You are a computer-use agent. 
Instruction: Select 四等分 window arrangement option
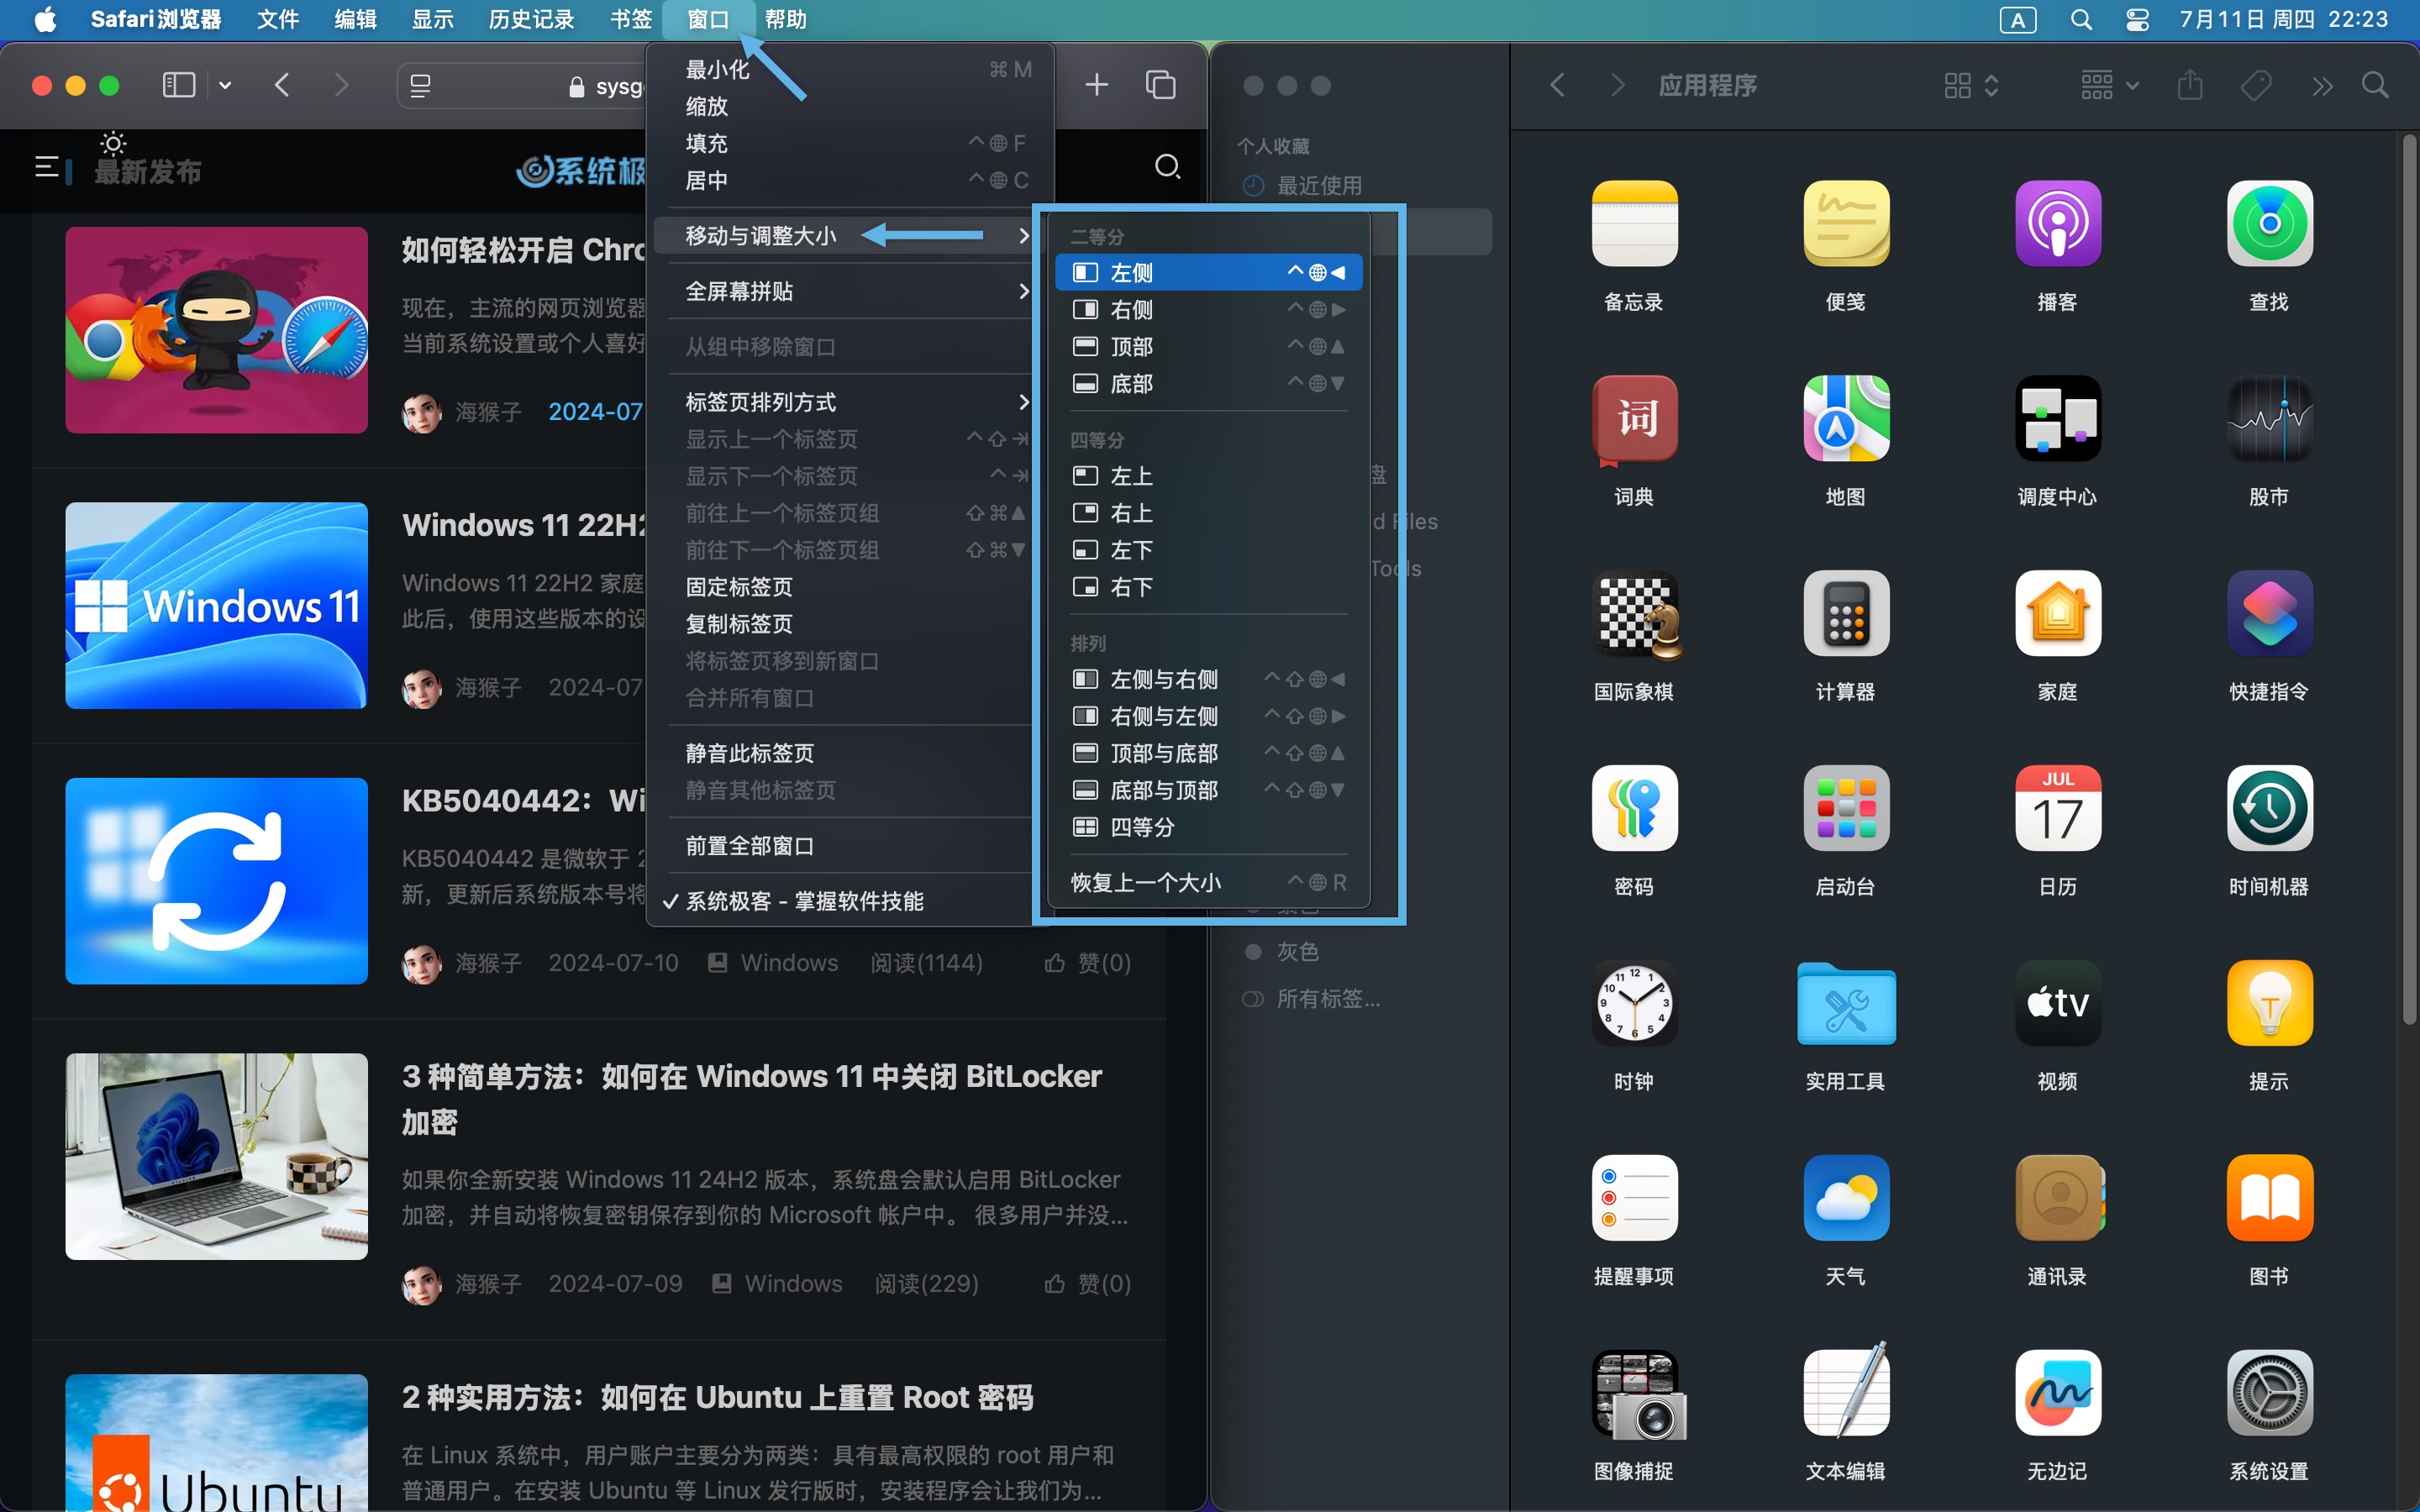pos(1141,826)
